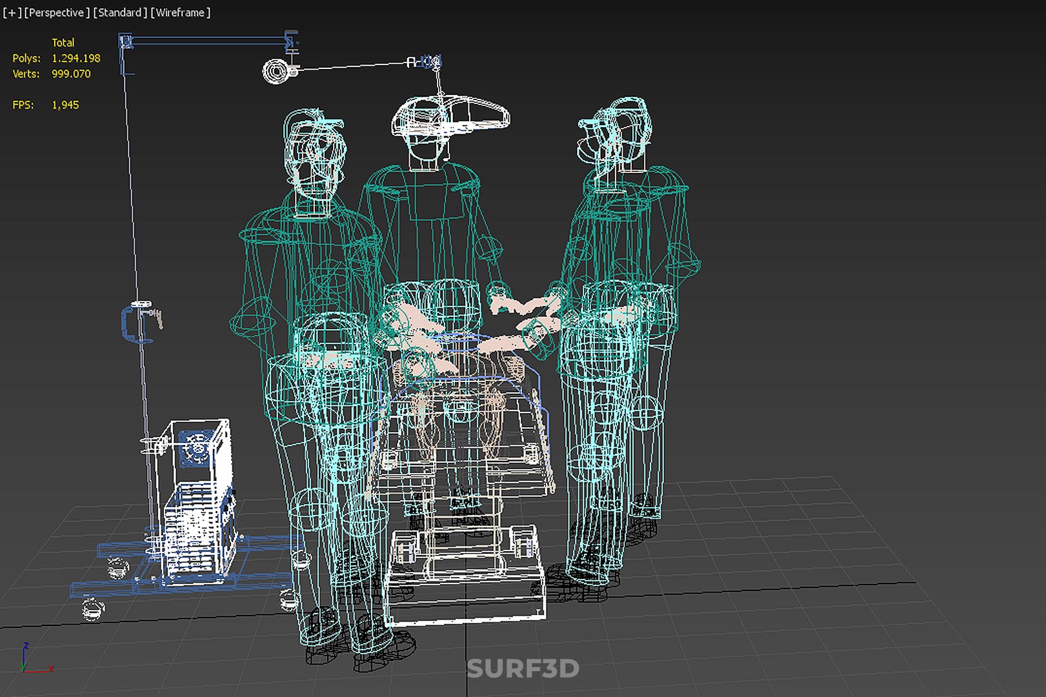
Task: Click the Polys count 1.294.198
Action: click(76, 58)
